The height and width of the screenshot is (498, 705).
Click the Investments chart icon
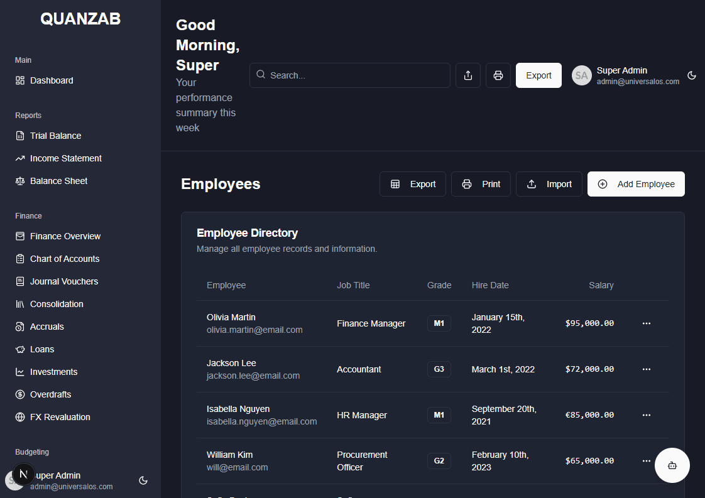(19, 372)
